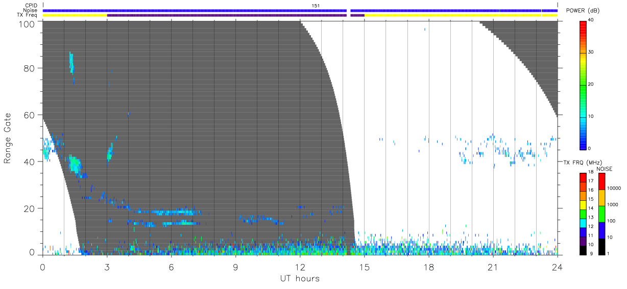Screen dimensions: 627x289
Task: Select the 24 tick on the UT hours axis
Action: tap(557, 266)
